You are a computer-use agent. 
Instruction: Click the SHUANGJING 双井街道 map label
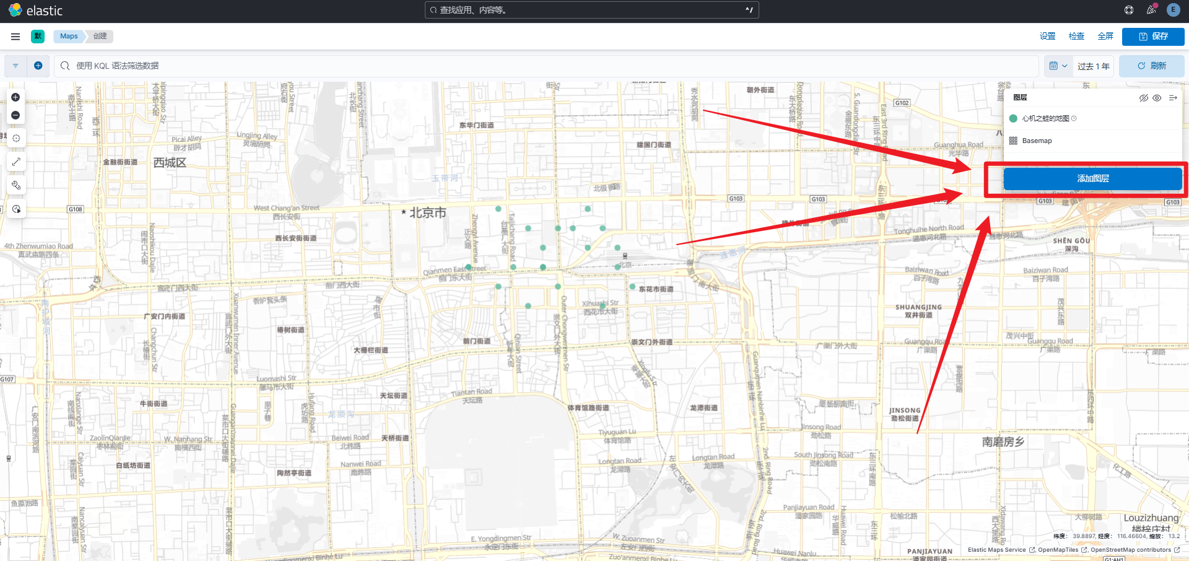tap(918, 311)
